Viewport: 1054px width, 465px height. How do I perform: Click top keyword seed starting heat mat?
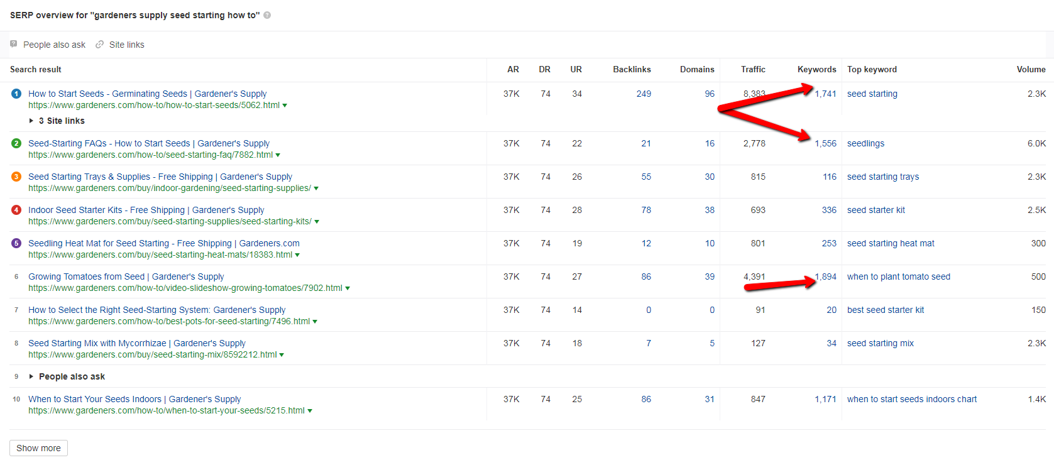[891, 243]
